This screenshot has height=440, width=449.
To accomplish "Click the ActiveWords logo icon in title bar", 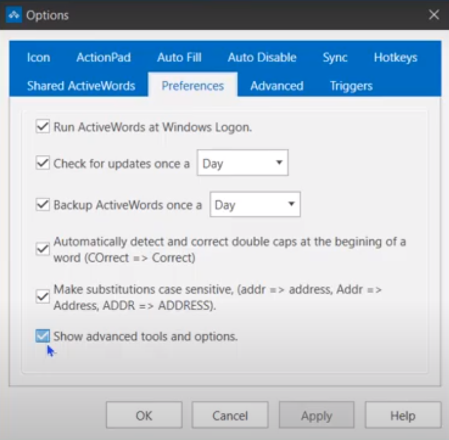I will click(x=14, y=15).
